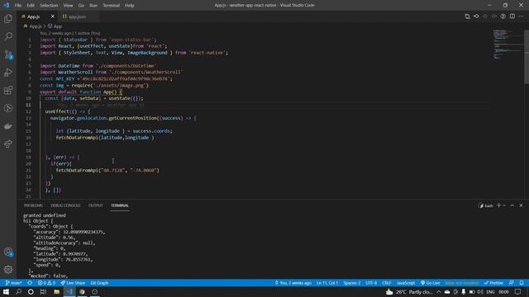
Task: Open the editor More Actions ellipsis
Action: [x=522, y=16]
